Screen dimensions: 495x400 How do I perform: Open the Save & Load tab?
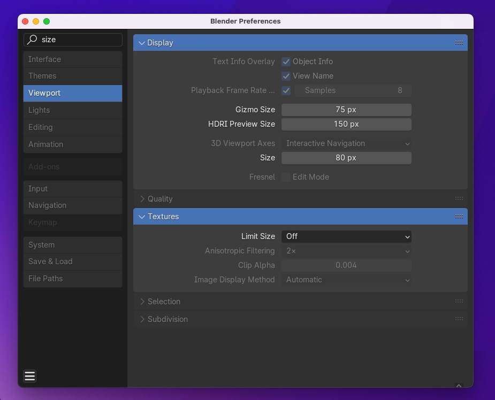coord(73,261)
